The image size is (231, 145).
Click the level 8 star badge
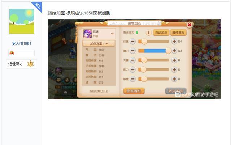(30, 64)
